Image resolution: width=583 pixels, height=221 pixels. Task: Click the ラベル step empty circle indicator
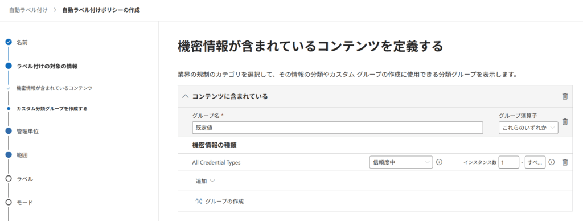tap(9, 179)
